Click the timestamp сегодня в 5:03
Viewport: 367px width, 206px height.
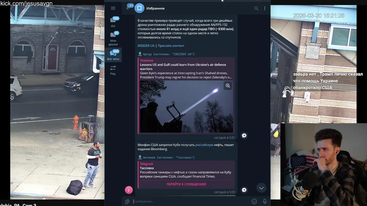pyautogui.click(x=225, y=192)
